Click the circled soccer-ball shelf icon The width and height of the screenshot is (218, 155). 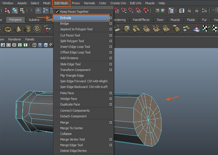(37, 29)
